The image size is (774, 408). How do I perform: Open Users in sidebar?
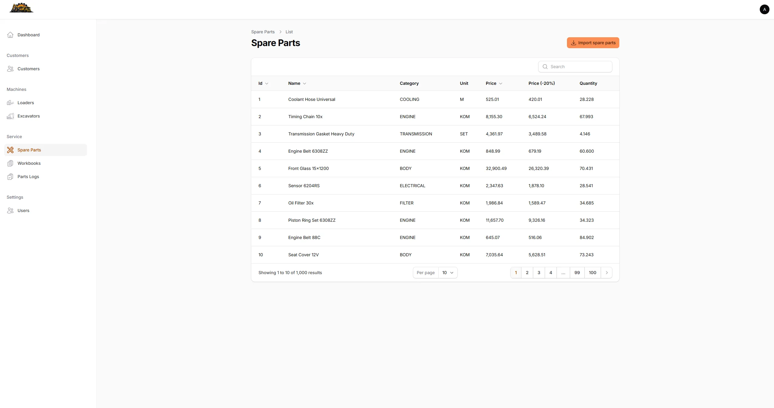(x=45, y=211)
